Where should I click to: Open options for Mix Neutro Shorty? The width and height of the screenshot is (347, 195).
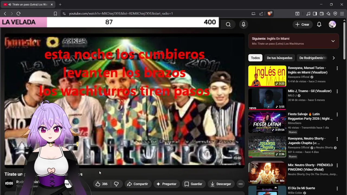tap(337, 165)
